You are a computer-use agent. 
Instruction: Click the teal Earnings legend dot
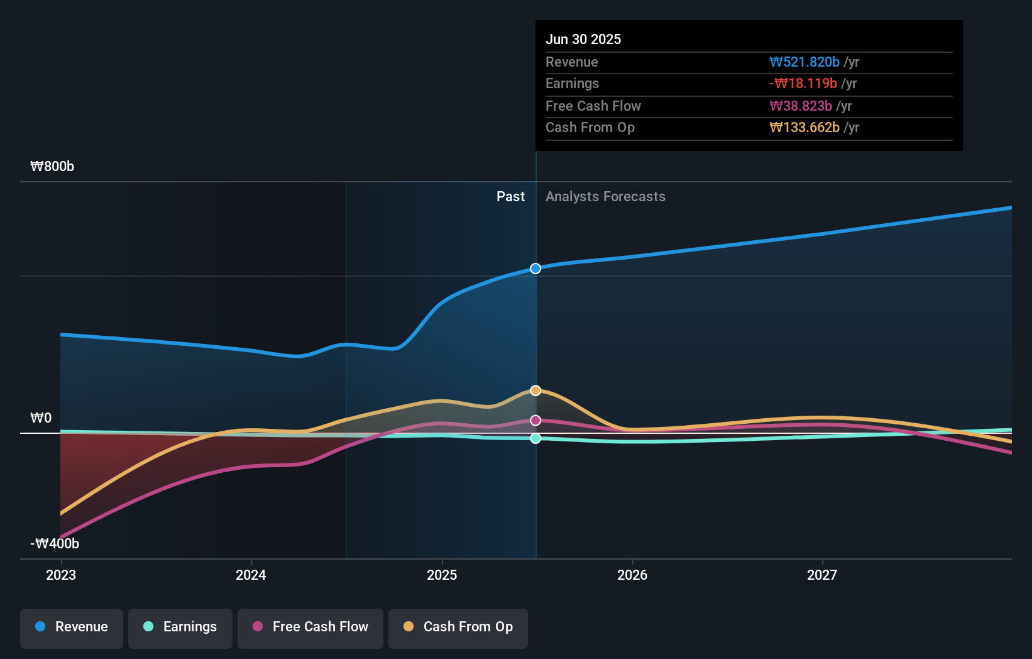coord(148,627)
